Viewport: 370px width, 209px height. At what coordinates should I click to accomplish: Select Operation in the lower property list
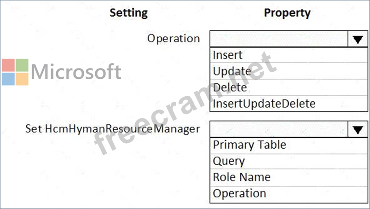click(239, 193)
